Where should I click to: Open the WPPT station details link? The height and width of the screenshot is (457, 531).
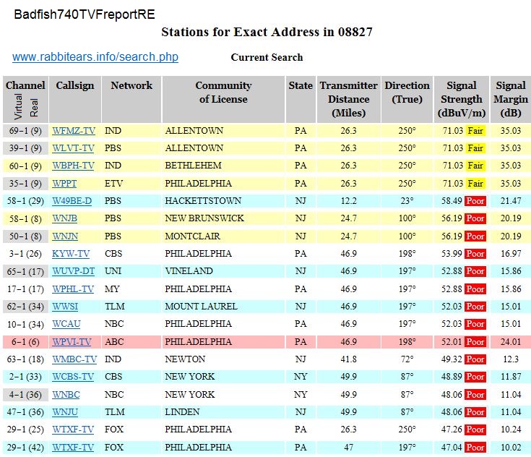66,183
